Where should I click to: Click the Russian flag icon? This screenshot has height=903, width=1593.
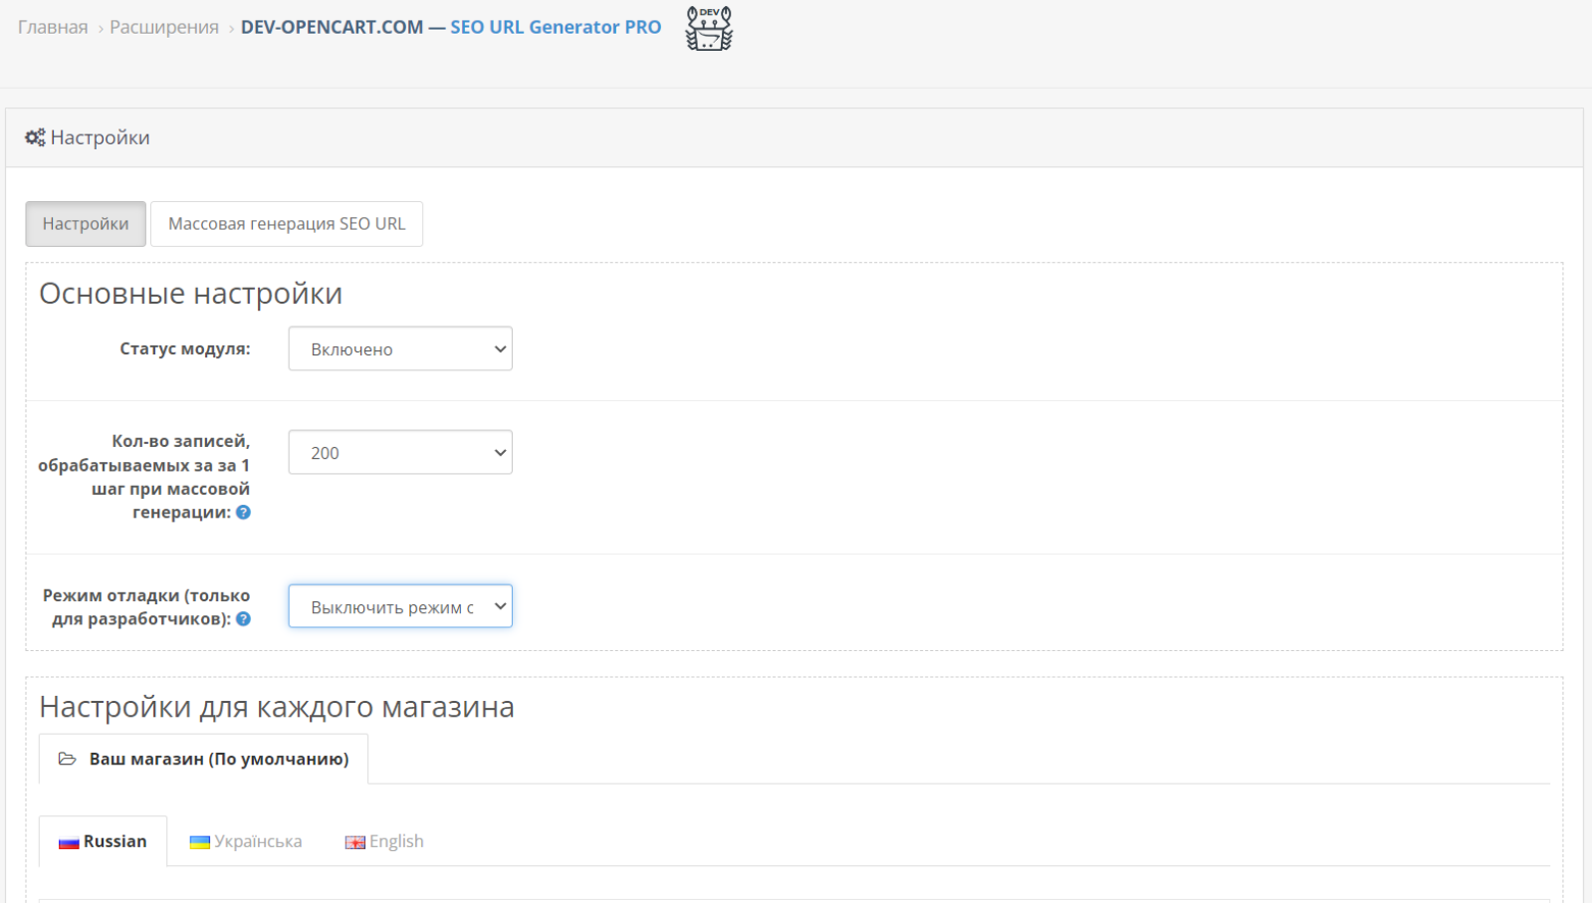tap(69, 842)
